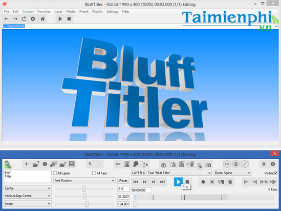Click the castle-shaped key icon
Viewport: 281px width, 211px height.
click(x=230, y=182)
